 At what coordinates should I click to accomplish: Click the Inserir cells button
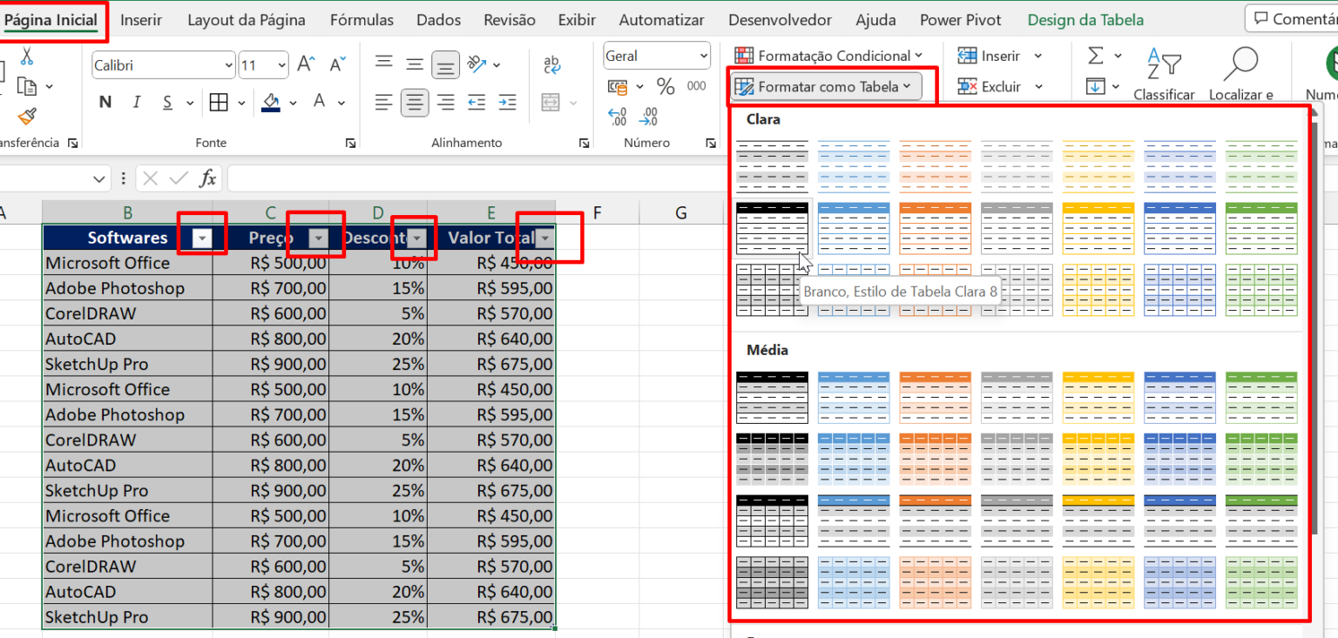coord(1000,56)
